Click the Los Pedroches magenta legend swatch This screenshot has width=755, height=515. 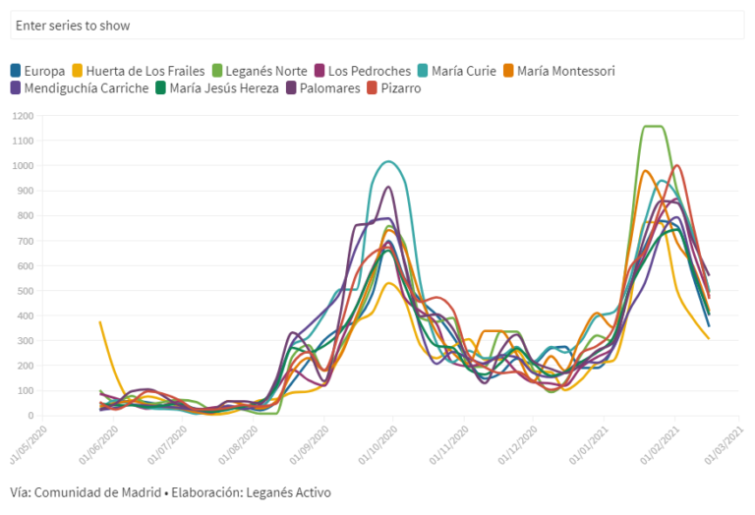319,71
